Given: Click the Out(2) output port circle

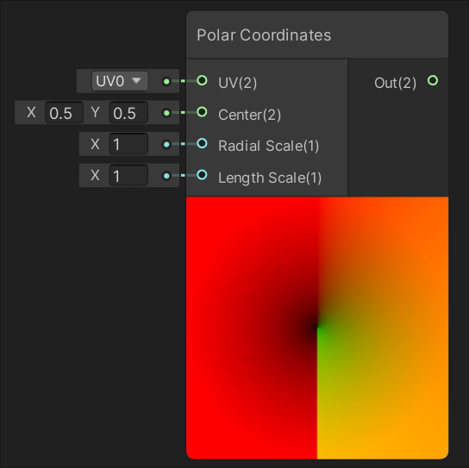Looking at the screenshot, I should click(433, 80).
